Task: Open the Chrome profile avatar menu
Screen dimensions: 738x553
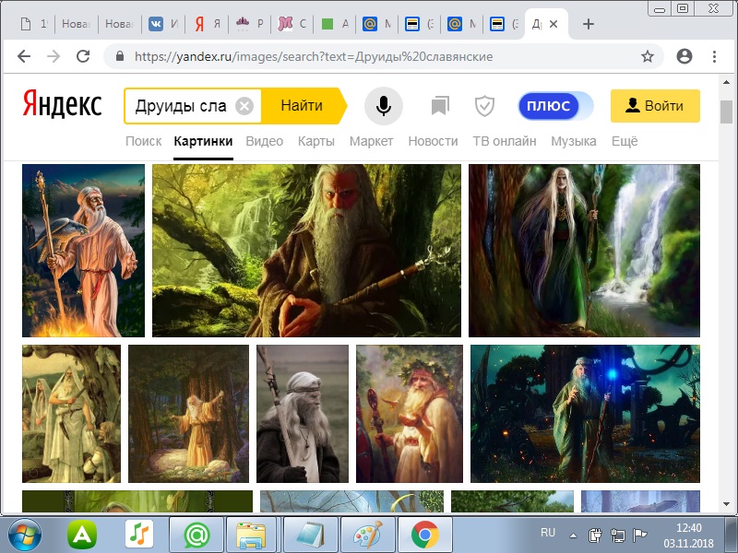Action: pyautogui.click(x=684, y=56)
